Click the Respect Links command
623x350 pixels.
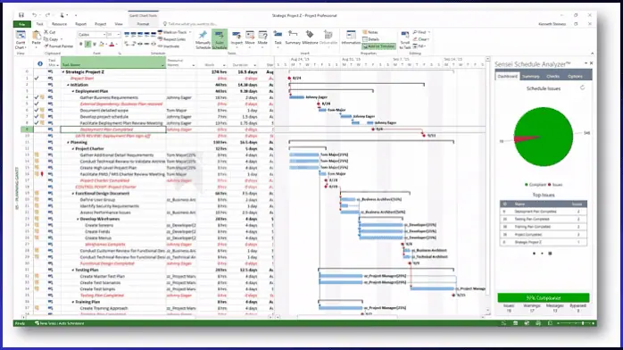click(171, 39)
